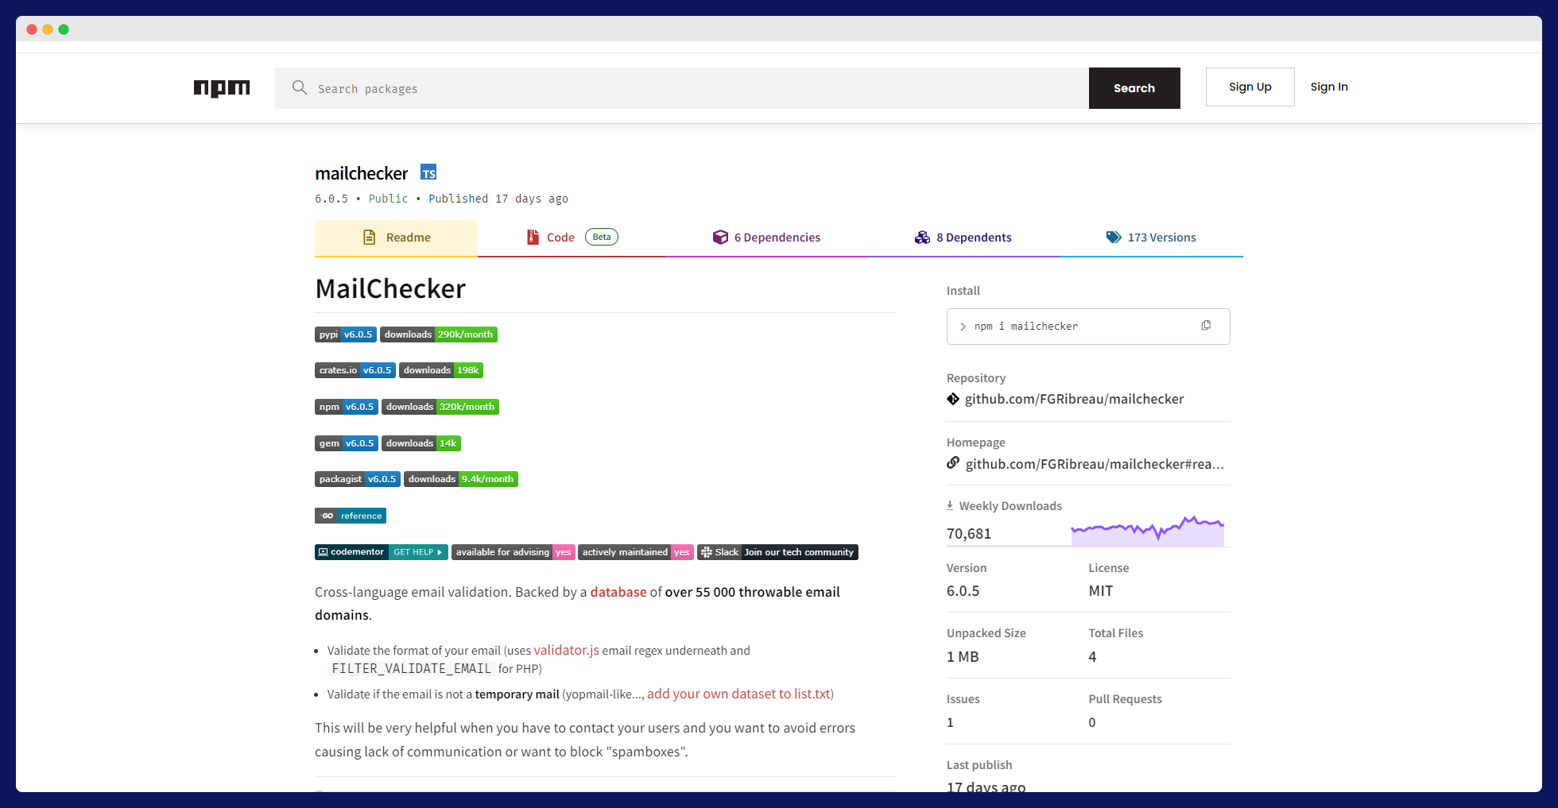Click the pypi v6.0.5 badge
Image resolution: width=1558 pixels, height=808 pixels.
click(346, 334)
